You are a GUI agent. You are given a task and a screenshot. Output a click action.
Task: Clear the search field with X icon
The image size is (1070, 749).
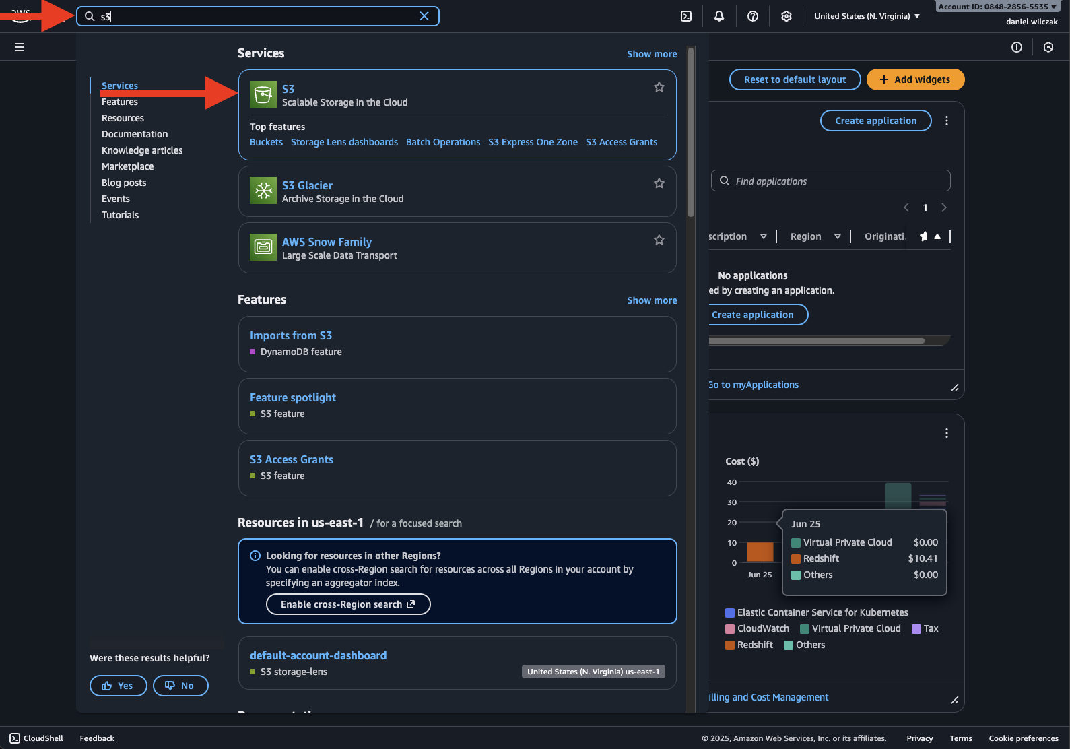424,16
